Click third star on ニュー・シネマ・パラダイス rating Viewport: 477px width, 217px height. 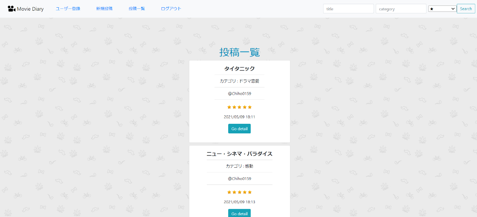[240, 192]
